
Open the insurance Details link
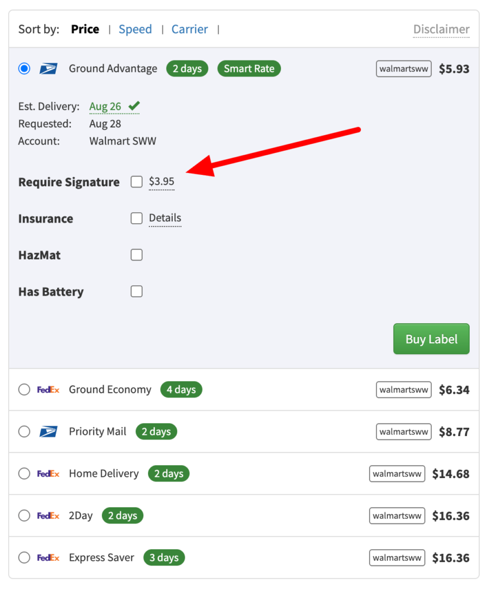pyautogui.click(x=165, y=218)
